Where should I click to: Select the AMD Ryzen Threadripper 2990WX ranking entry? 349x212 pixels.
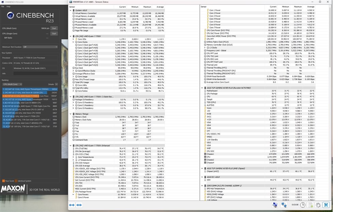[x=30, y=89]
